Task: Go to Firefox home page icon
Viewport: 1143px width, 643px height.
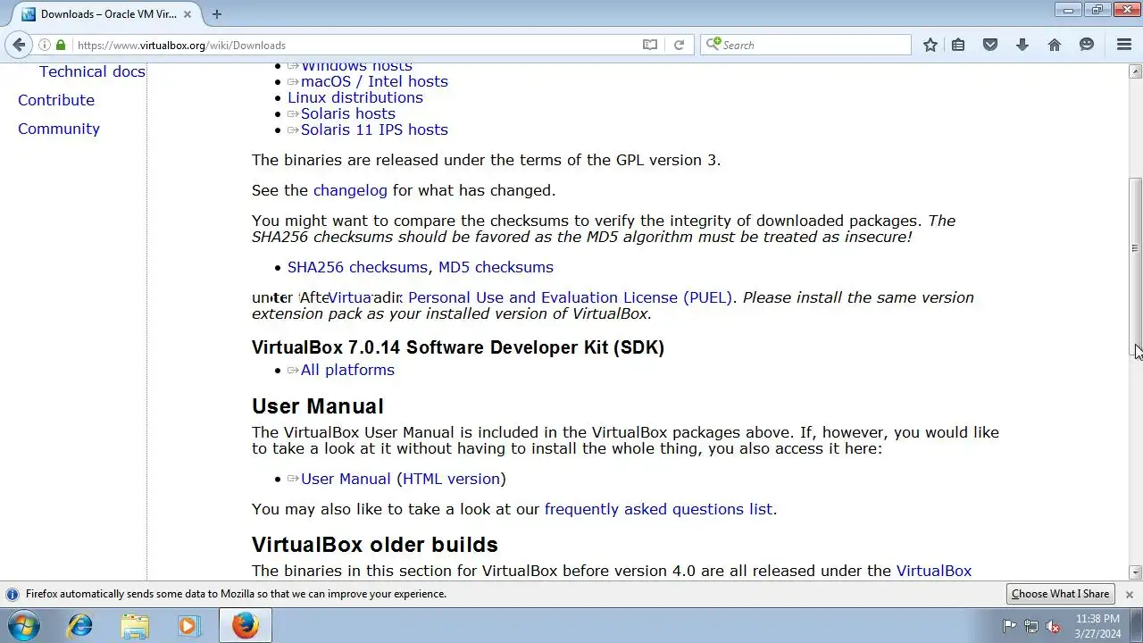Action: point(1055,45)
